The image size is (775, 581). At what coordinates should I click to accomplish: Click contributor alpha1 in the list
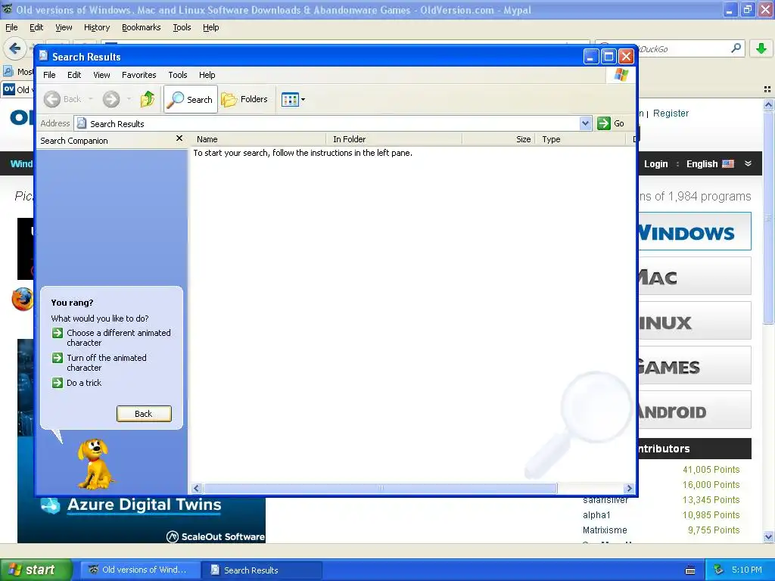(596, 514)
